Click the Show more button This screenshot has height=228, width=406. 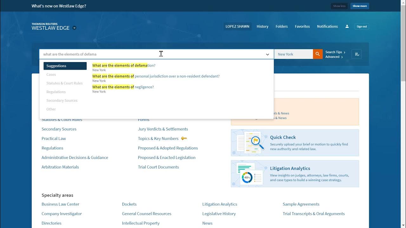pyautogui.click(x=360, y=6)
